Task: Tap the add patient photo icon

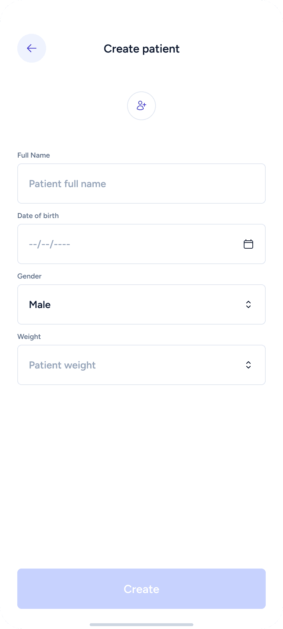Action: 141,106
